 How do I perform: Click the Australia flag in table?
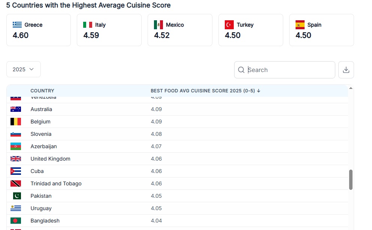16,109
